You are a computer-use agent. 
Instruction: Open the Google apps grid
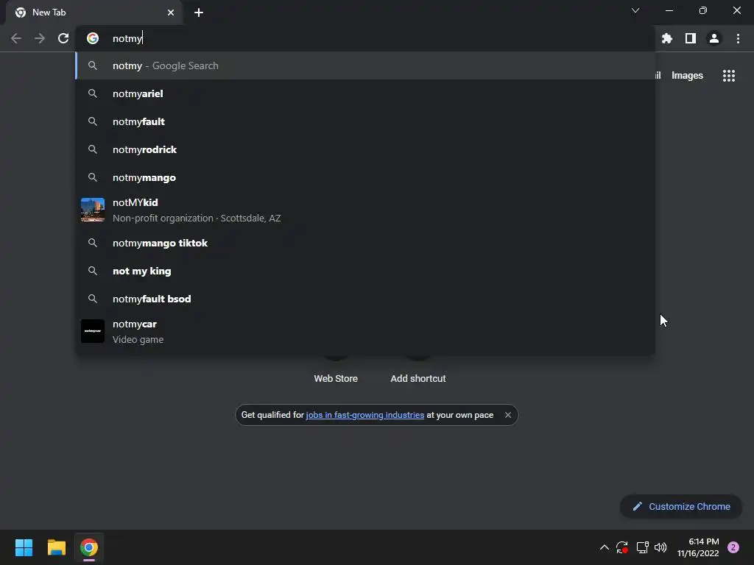pyautogui.click(x=729, y=76)
